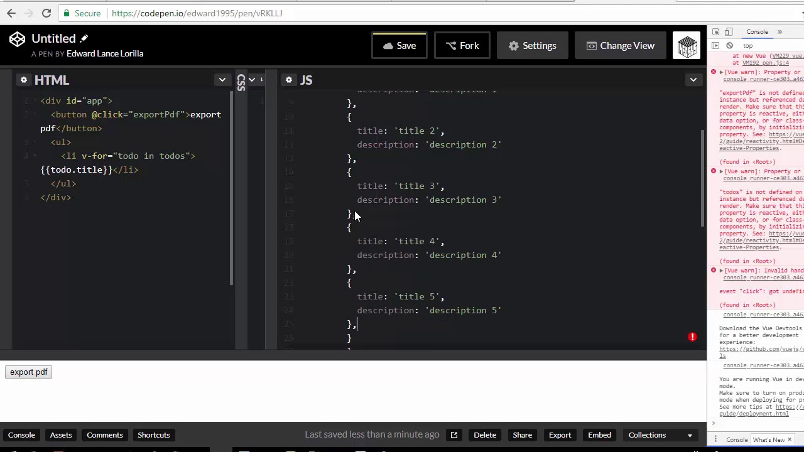
Task: Click the 'description 5' line in JS
Action: click(429, 310)
